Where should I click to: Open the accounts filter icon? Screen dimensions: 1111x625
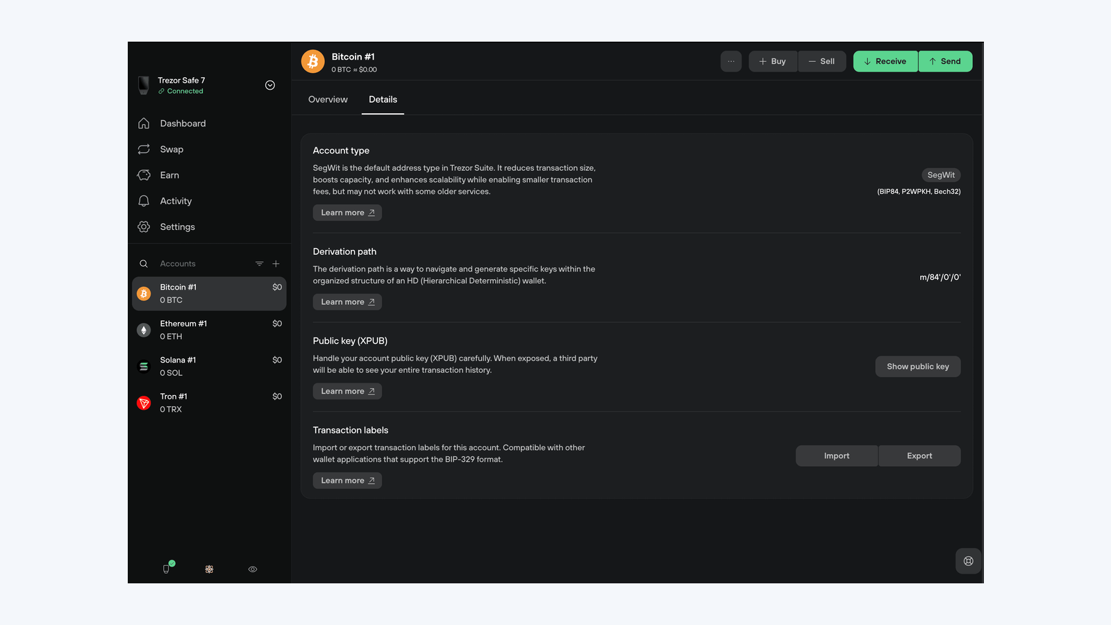[259, 264]
